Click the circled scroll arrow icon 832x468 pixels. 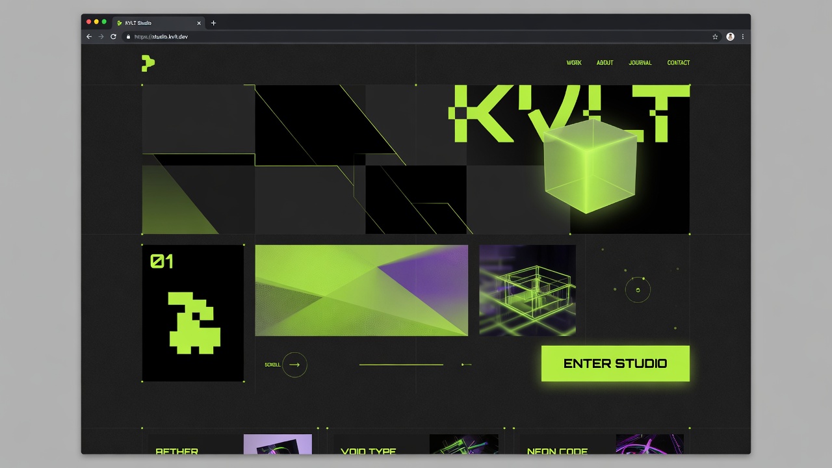tap(294, 365)
